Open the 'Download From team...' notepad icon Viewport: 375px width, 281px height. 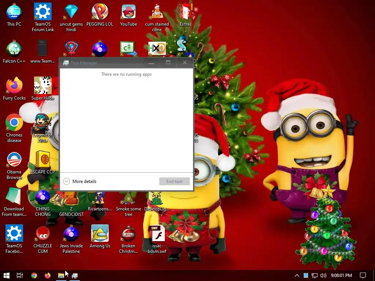click(x=14, y=202)
